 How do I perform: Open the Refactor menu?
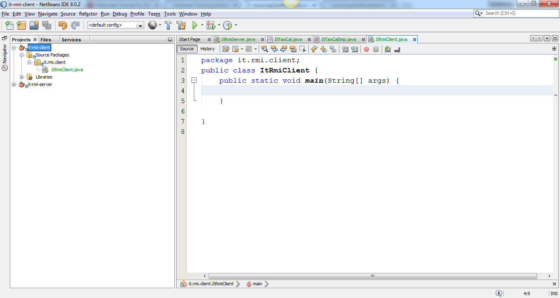[x=88, y=14]
